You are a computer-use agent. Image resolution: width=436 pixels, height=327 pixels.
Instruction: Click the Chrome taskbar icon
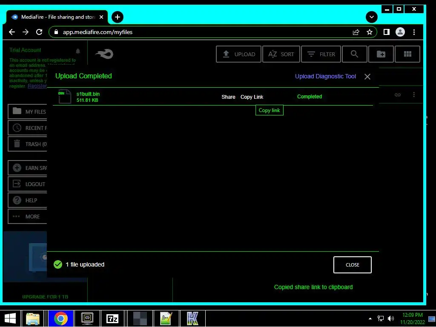[61, 318]
